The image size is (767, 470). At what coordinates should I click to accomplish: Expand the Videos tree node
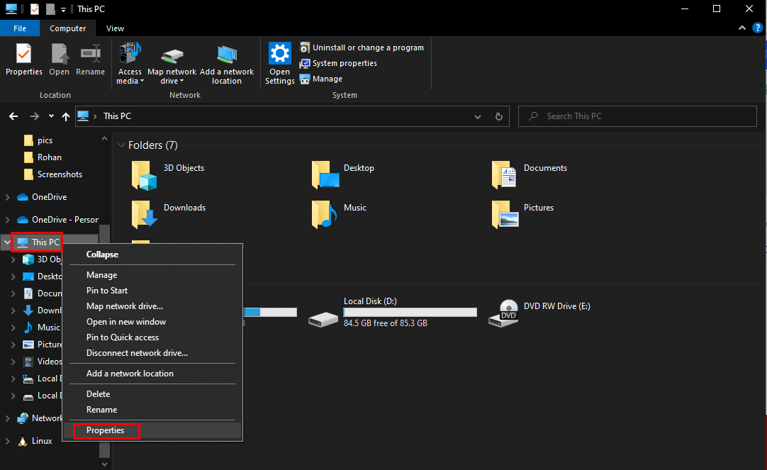(13, 362)
